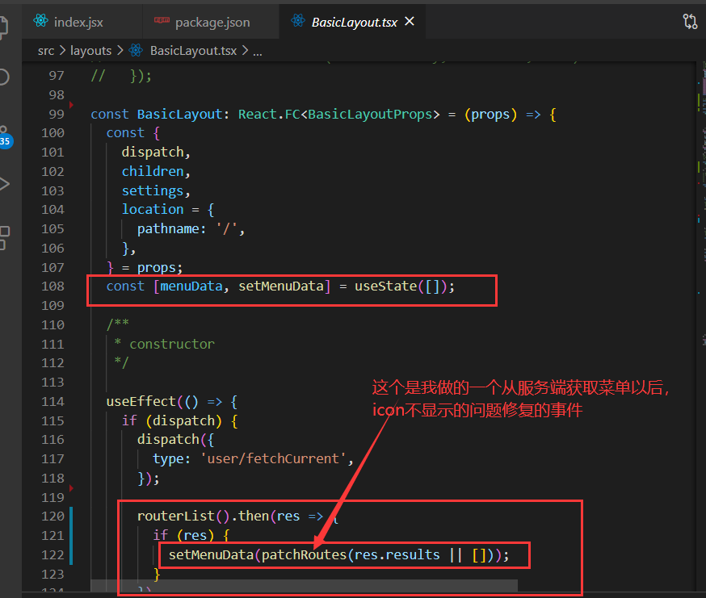The width and height of the screenshot is (706, 598).
Task: Click the React icon on index.jsx tab
Action: 40,21
